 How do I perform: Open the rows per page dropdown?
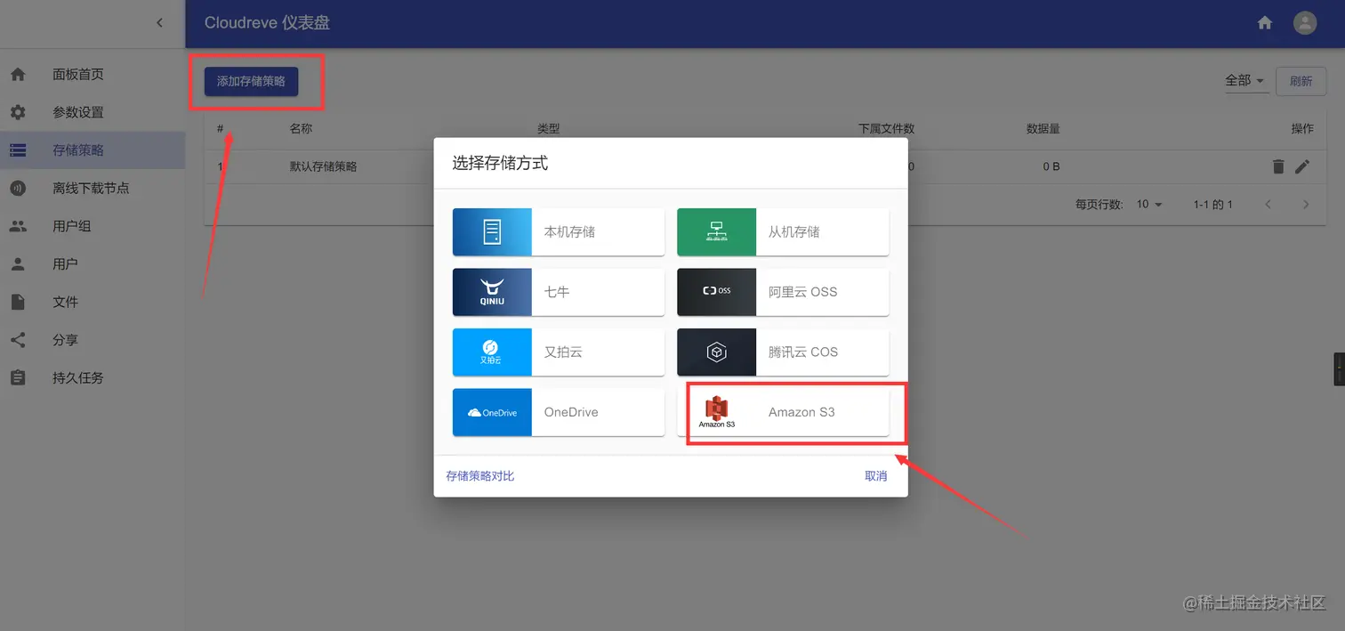click(1149, 205)
